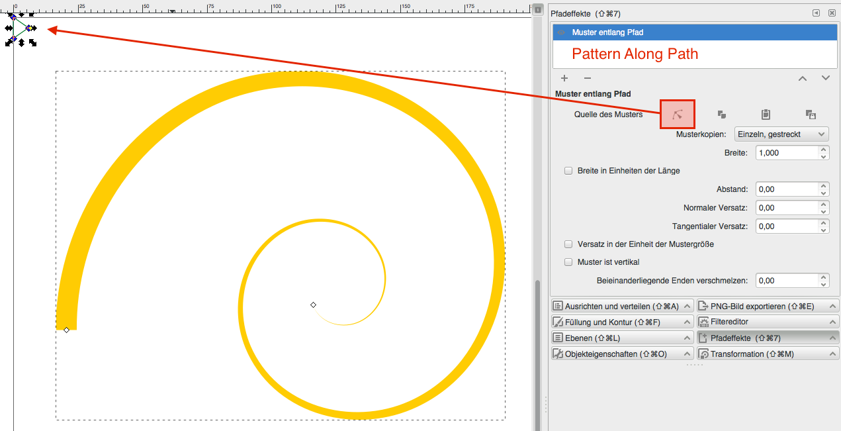The height and width of the screenshot is (431, 841).
Task: Open the Transformation dialog tab
Action: click(768, 354)
